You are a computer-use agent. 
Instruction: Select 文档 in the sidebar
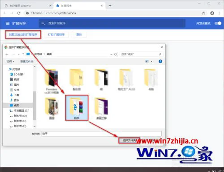(15, 90)
